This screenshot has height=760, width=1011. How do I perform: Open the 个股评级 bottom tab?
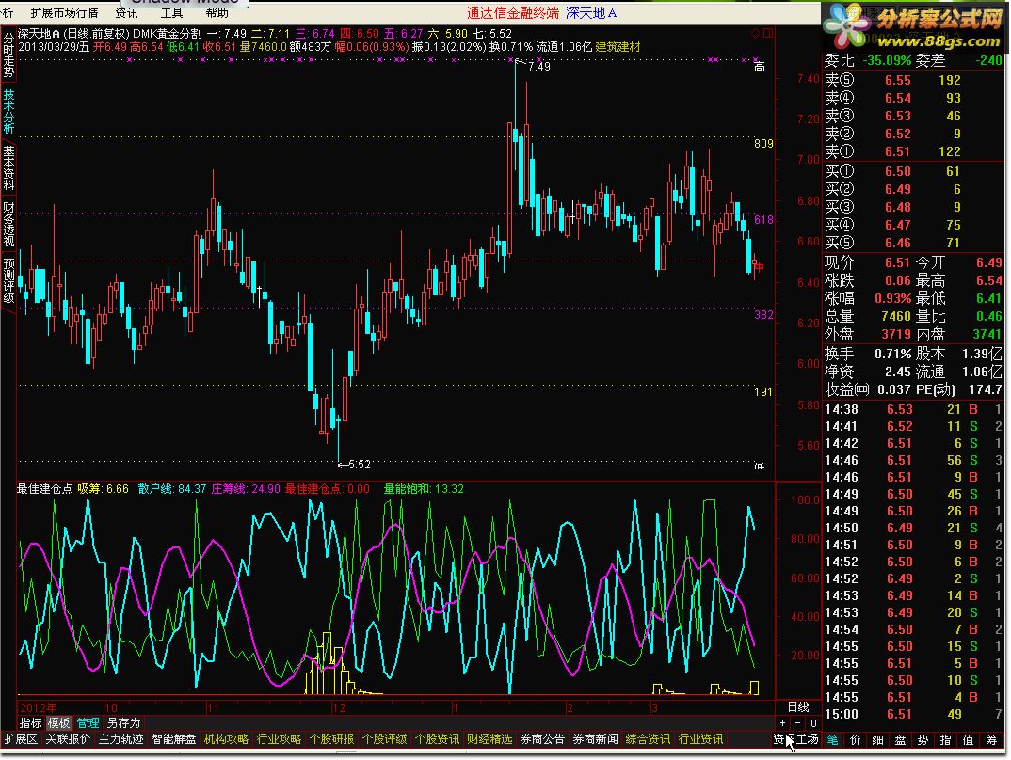pyautogui.click(x=385, y=739)
